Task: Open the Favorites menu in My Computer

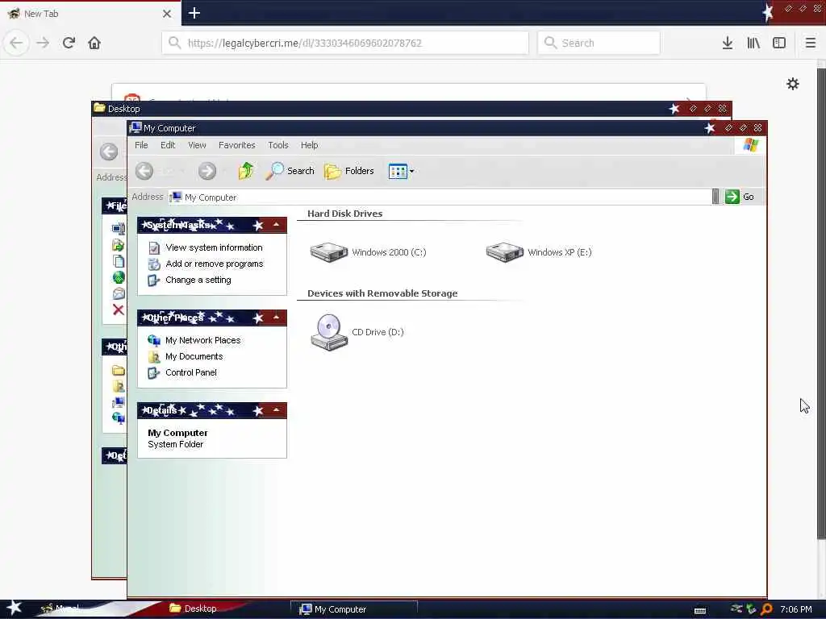Action: (236, 145)
